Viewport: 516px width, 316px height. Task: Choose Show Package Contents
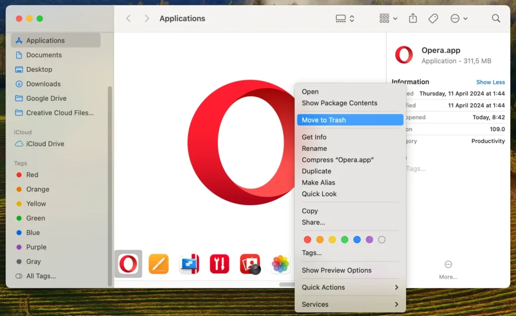pyautogui.click(x=350, y=103)
